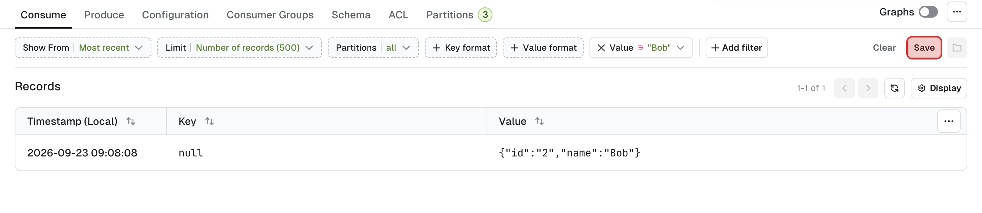
Task: Click the Save button
Action: click(x=924, y=48)
